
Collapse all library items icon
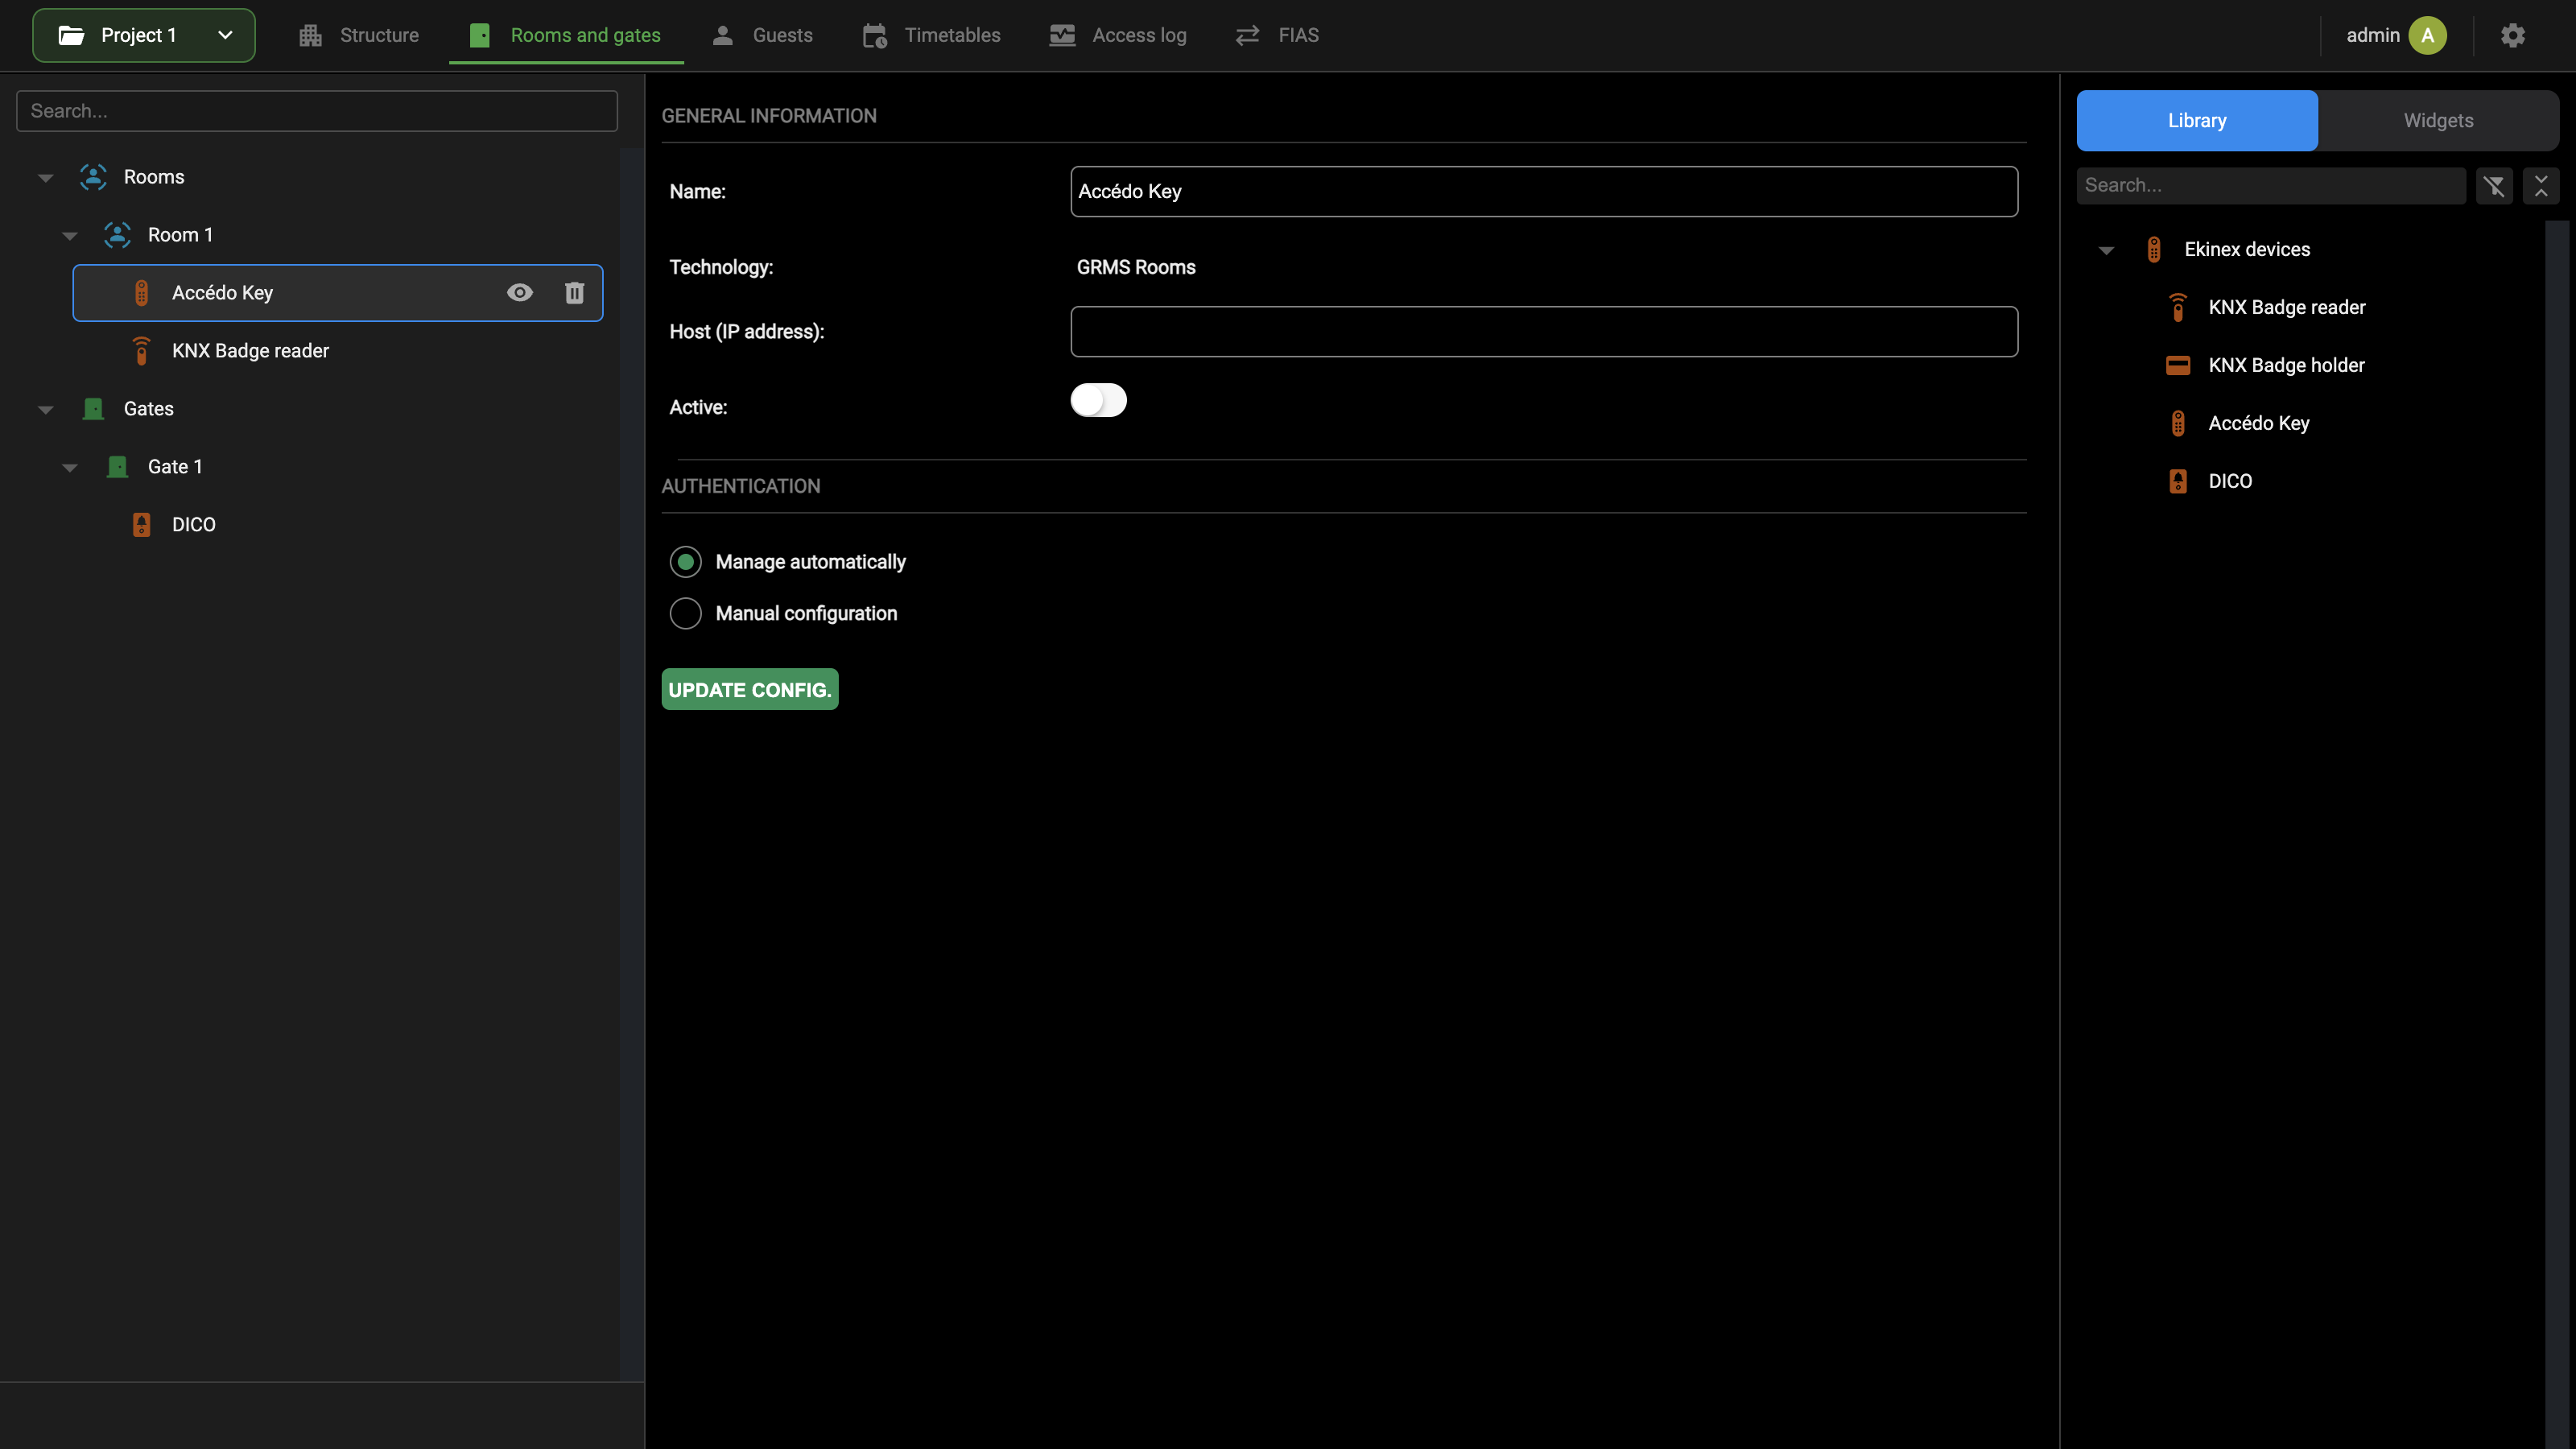tap(2541, 186)
